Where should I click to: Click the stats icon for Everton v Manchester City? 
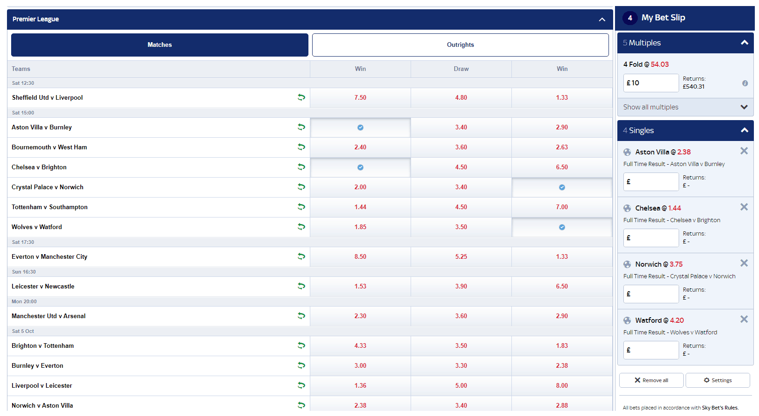[x=301, y=256]
